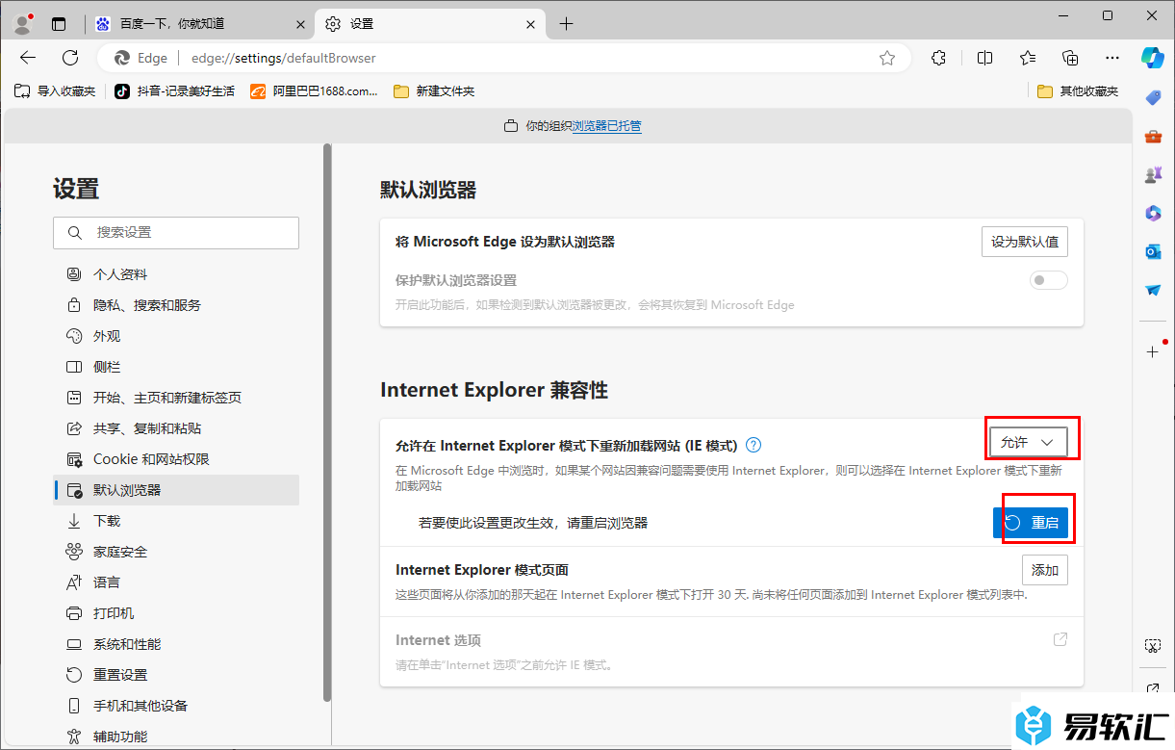Open 下载 settings section

point(176,521)
